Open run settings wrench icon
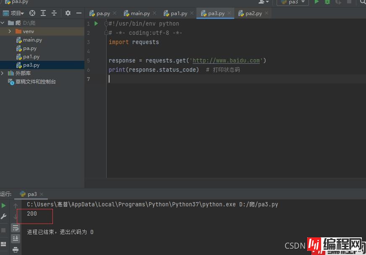Viewport: 366px width, 255px height. (4, 217)
